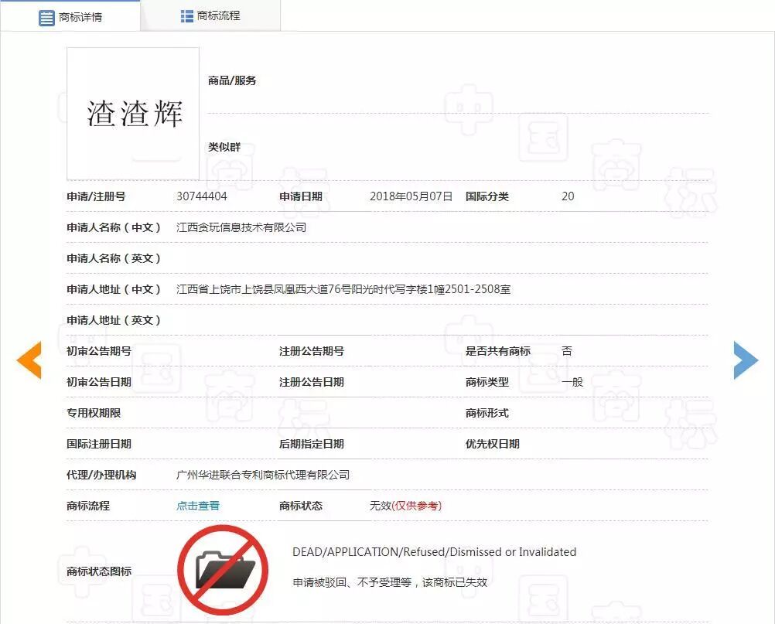Click the 渣渣辉 trademark image
Viewport: 775px width, 624px height.
[133, 114]
